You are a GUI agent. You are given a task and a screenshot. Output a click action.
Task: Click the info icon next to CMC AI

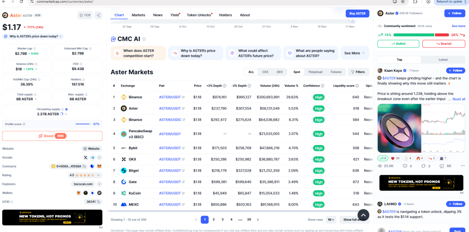pos(144,39)
